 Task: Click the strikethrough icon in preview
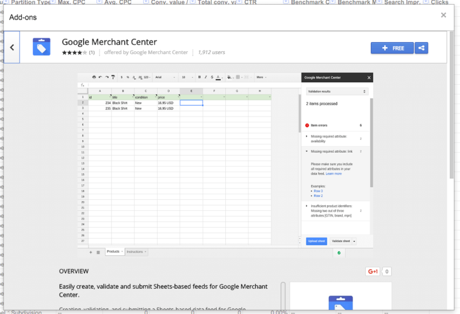click(212, 77)
